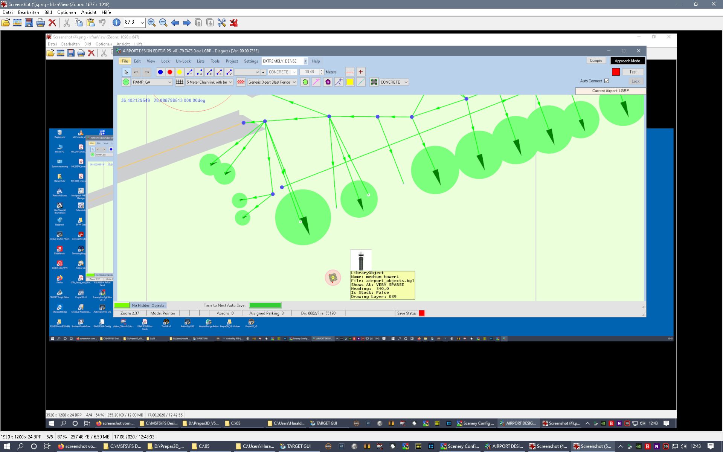723x452 pixels.
Task: Open the EXTREMELY_DENSE scenery complexity dropdown
Action: pos(305,61)
